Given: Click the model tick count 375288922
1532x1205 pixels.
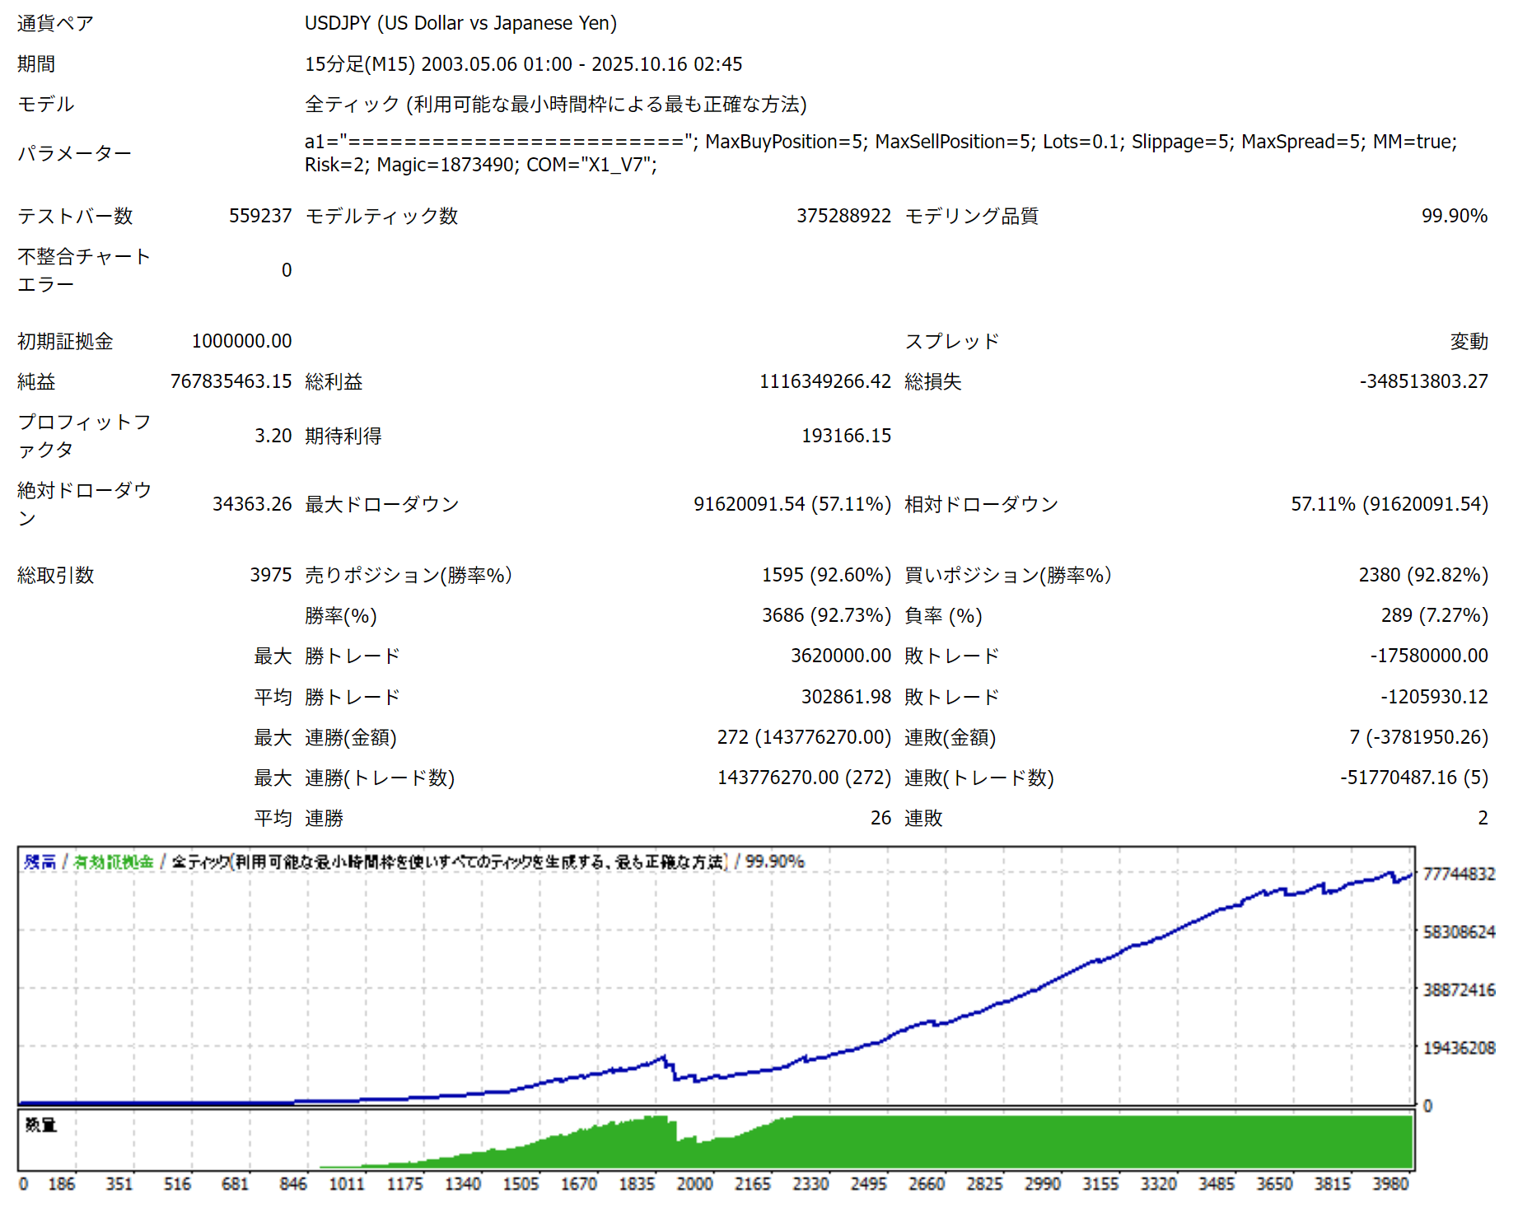Looking at the screenshot, I should [843, 216].
